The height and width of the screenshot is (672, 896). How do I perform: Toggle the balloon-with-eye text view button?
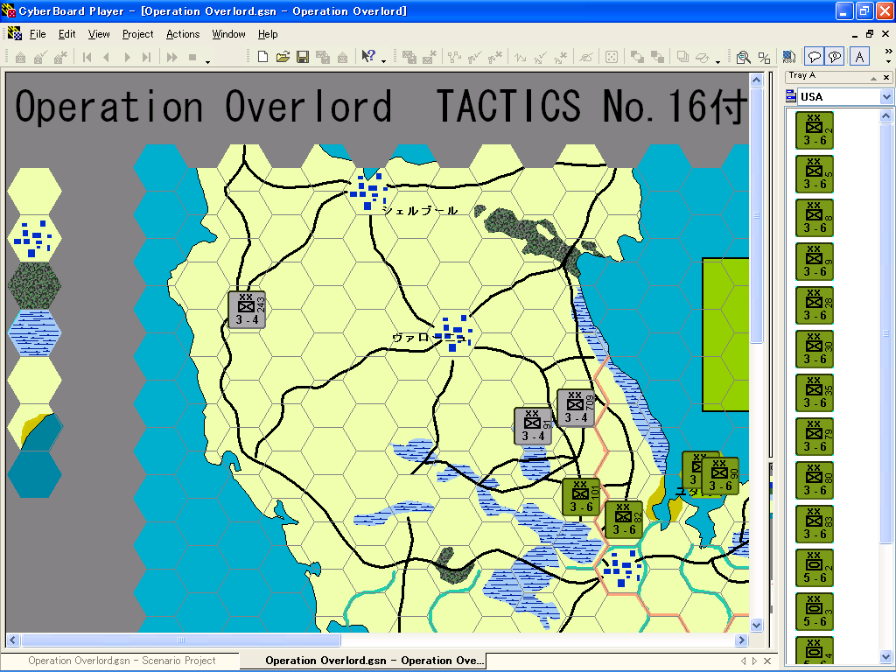pos(835,57)
